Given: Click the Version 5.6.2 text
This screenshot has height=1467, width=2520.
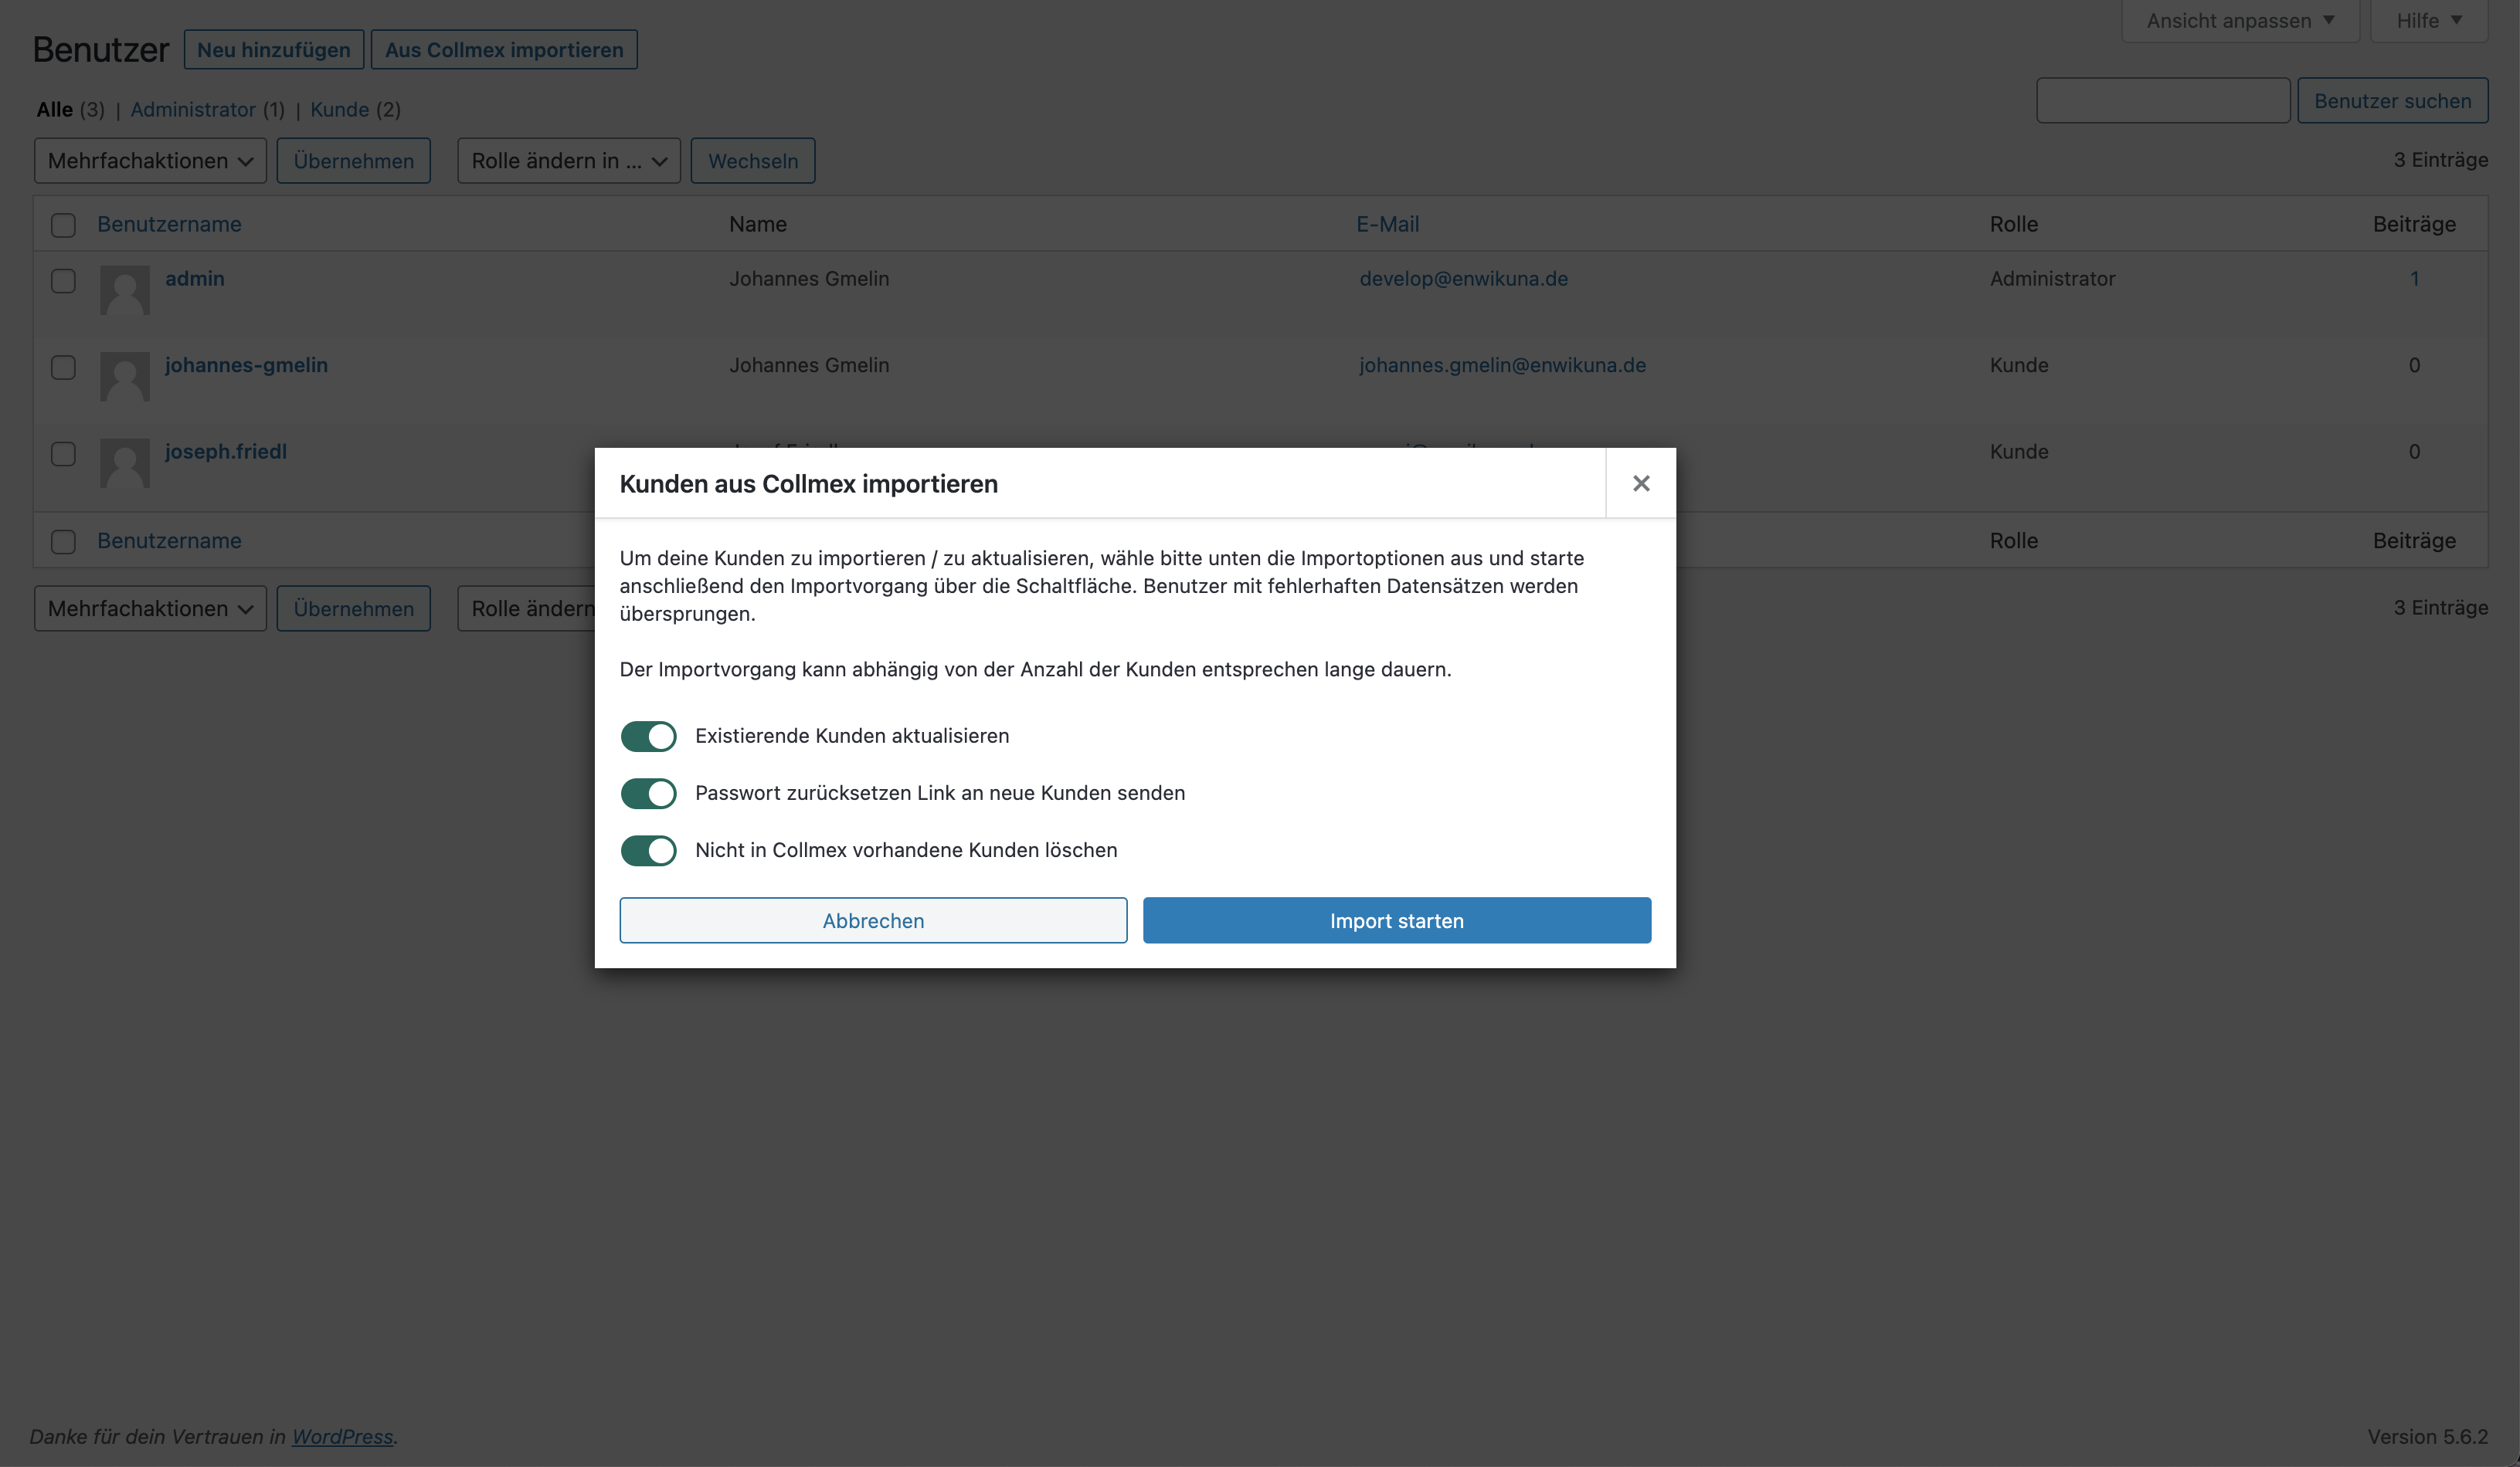Looking at the screenshot, I should [2427, 1436].
